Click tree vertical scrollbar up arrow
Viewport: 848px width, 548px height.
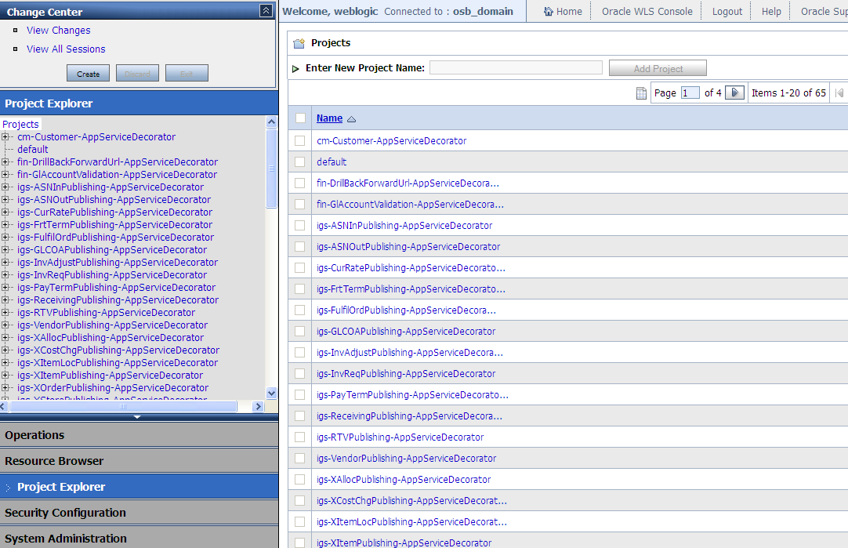click(x=271, y=122)
